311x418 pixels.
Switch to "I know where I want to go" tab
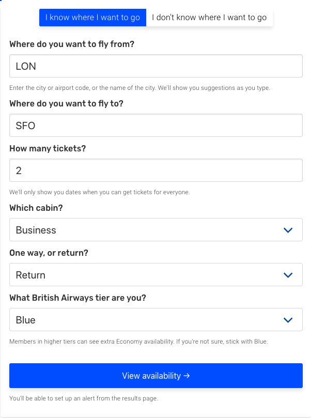pyautogui.click(x=92, y=18)
